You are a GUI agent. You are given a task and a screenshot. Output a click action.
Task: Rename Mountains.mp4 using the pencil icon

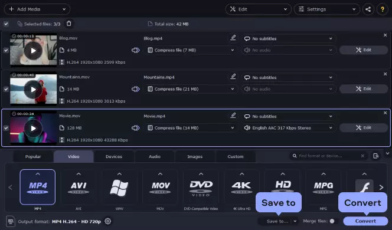pyautogui.click(x=233, y=77)
